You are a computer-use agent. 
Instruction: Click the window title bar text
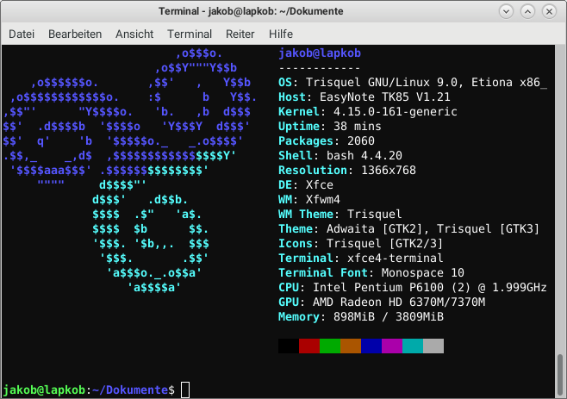[x=251, y=11]
